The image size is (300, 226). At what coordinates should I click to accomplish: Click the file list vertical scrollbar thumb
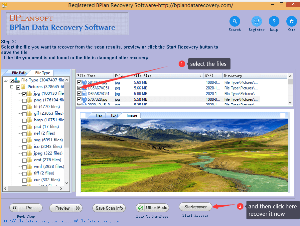pyautogui.click(x=290, y=82)
